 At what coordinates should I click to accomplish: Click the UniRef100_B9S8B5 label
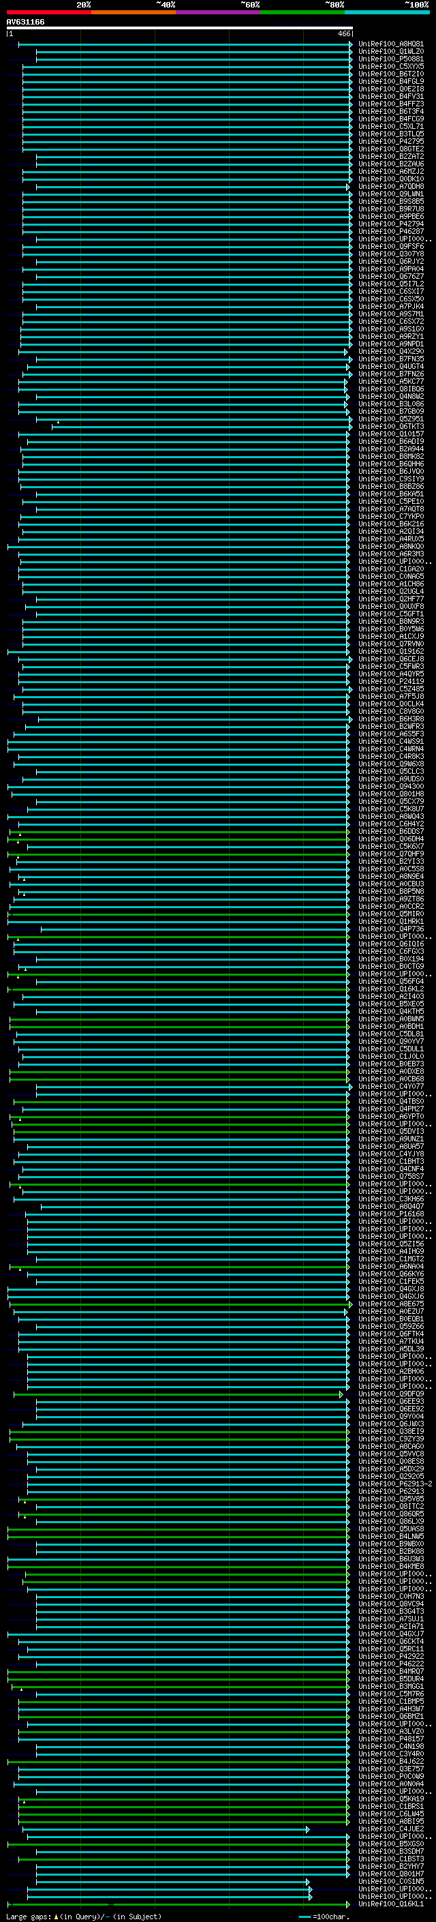(x=390, y=201)
